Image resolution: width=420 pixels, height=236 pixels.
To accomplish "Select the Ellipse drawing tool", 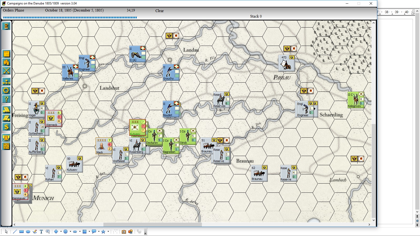I will (28, 232).
